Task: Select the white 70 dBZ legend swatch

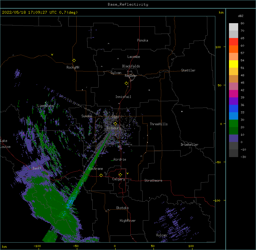Action: point(233,27)
